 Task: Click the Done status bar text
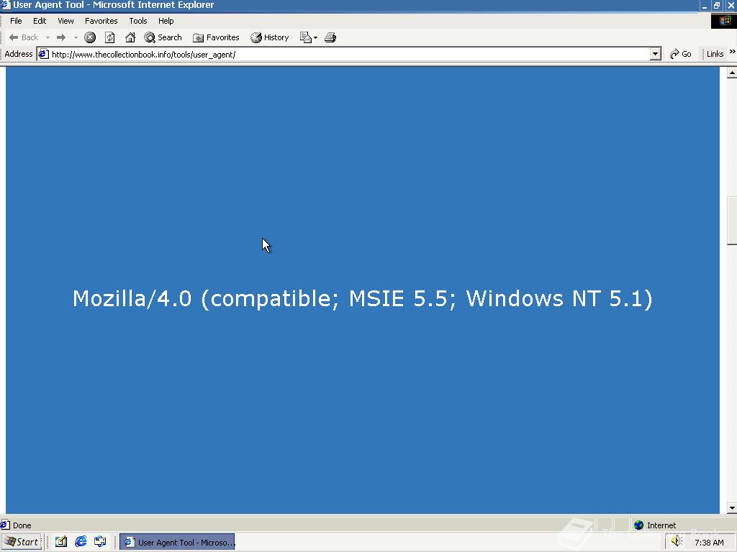(22, 525)
